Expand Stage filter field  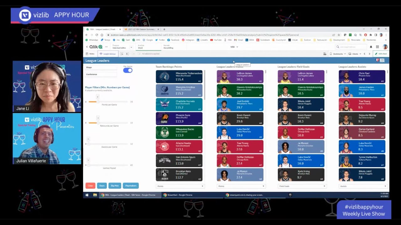click(101, 67)
